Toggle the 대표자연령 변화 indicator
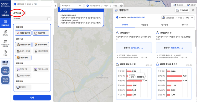 click(41, 51)
